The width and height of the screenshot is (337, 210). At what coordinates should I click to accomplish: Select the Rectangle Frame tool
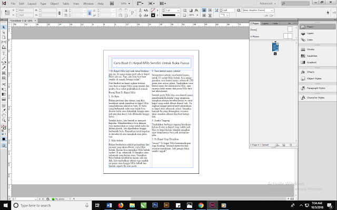point(4,73)
